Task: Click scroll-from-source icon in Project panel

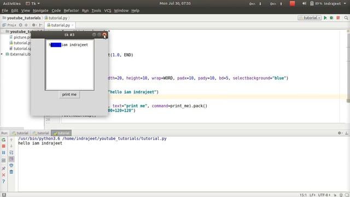Action: 21,25
